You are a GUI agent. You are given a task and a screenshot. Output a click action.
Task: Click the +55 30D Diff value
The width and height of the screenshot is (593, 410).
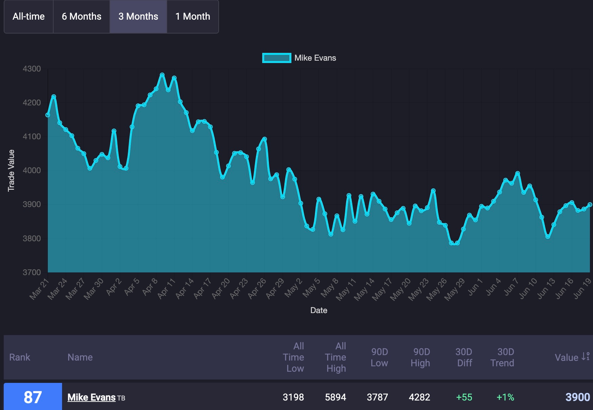click(464, 397)
